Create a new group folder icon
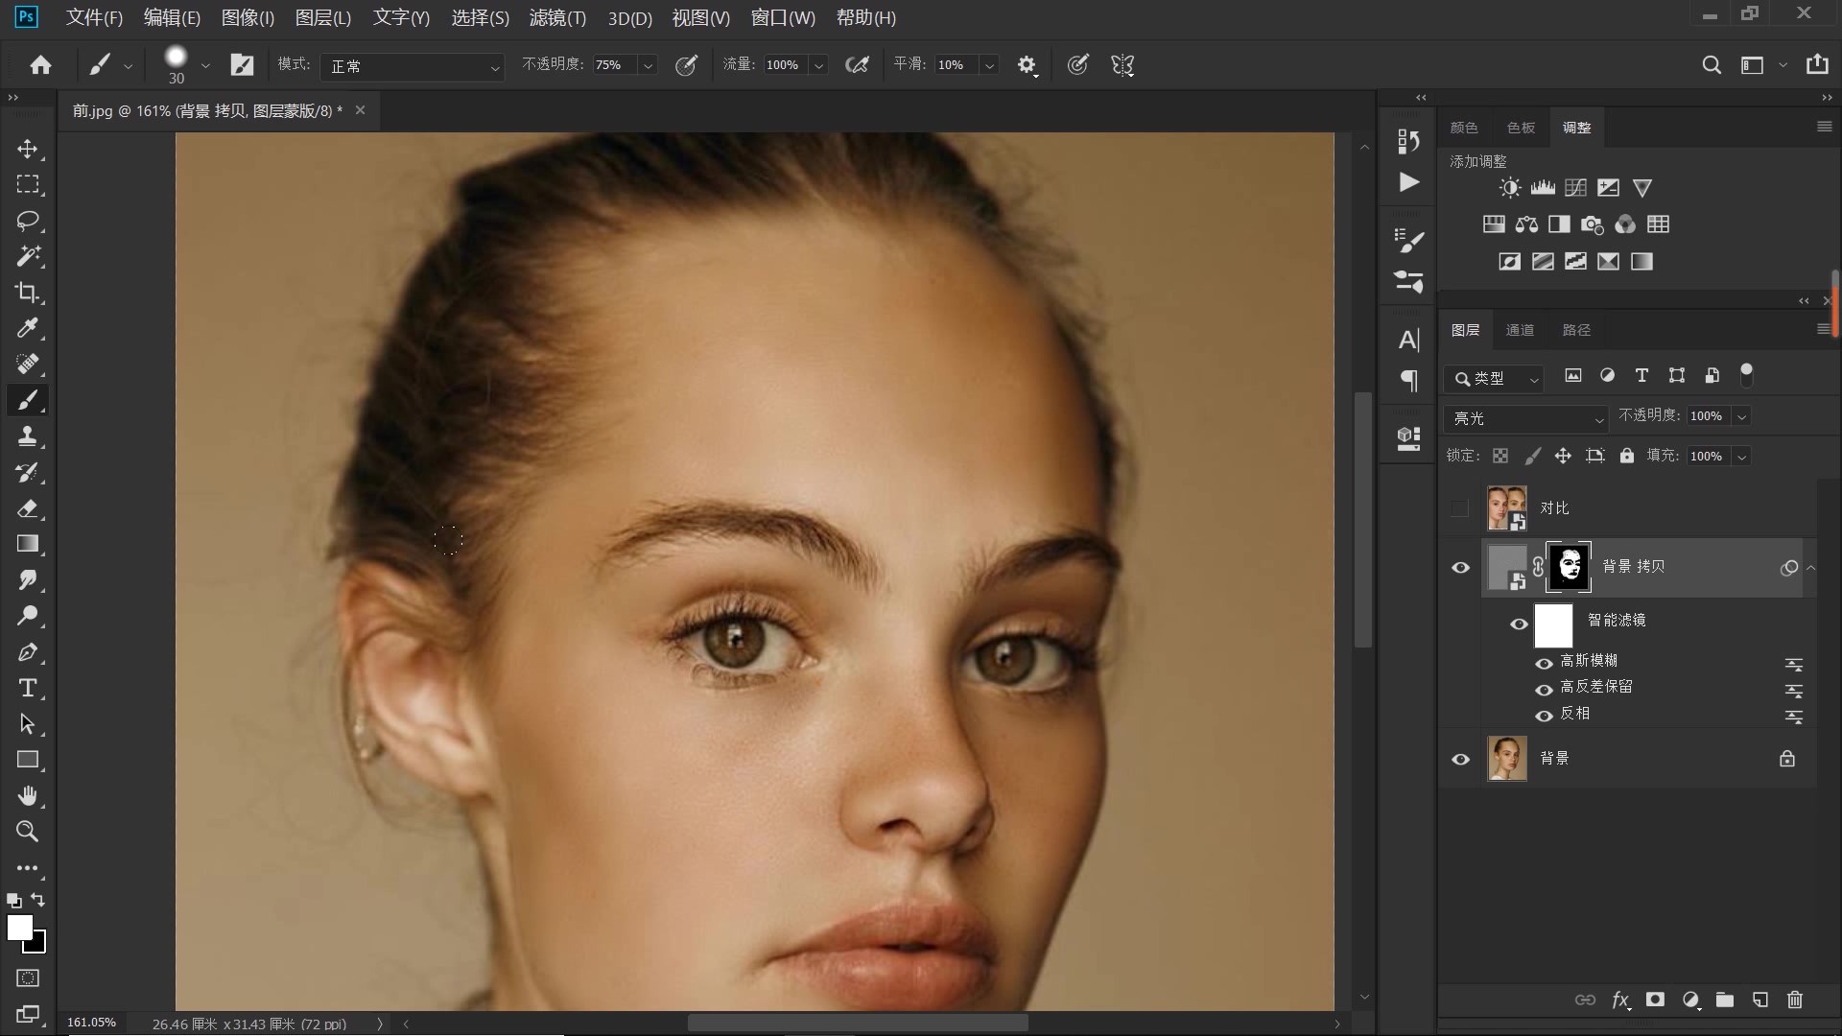This screenshot has width=1842, height=1036. point(1724,1000)
